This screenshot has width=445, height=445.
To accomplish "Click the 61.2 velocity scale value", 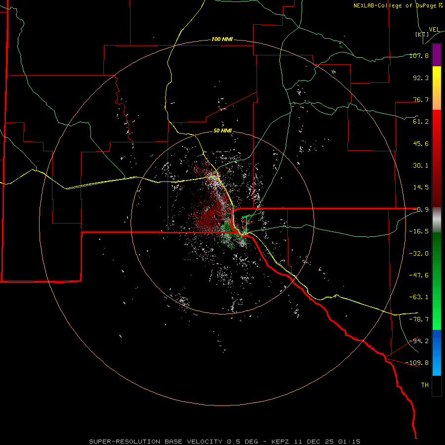I will coord(421,122).
